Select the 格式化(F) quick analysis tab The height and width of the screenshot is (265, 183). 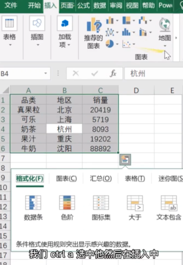click(30, 178)
